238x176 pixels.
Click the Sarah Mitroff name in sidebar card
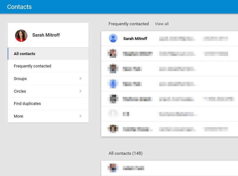(46, 35)
